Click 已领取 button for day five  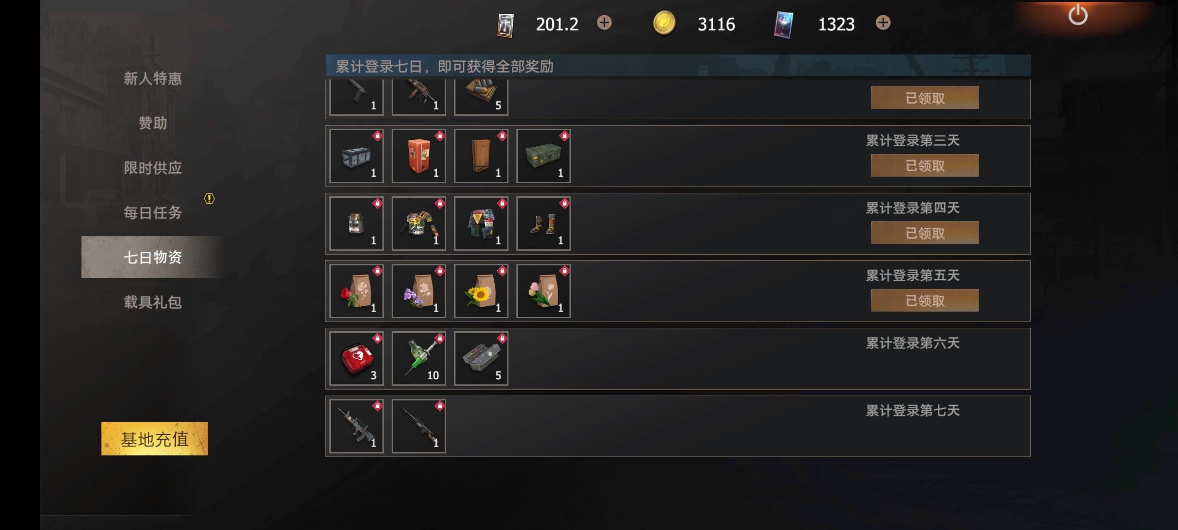(x=925, y=301)
